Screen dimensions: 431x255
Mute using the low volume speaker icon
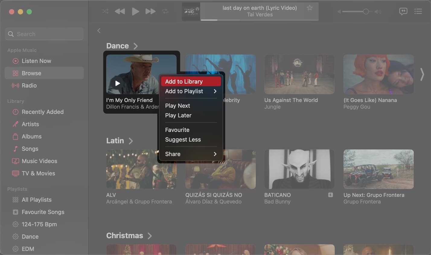(x=339, y=11)
